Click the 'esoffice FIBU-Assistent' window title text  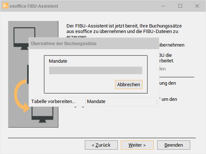[34, 6]
